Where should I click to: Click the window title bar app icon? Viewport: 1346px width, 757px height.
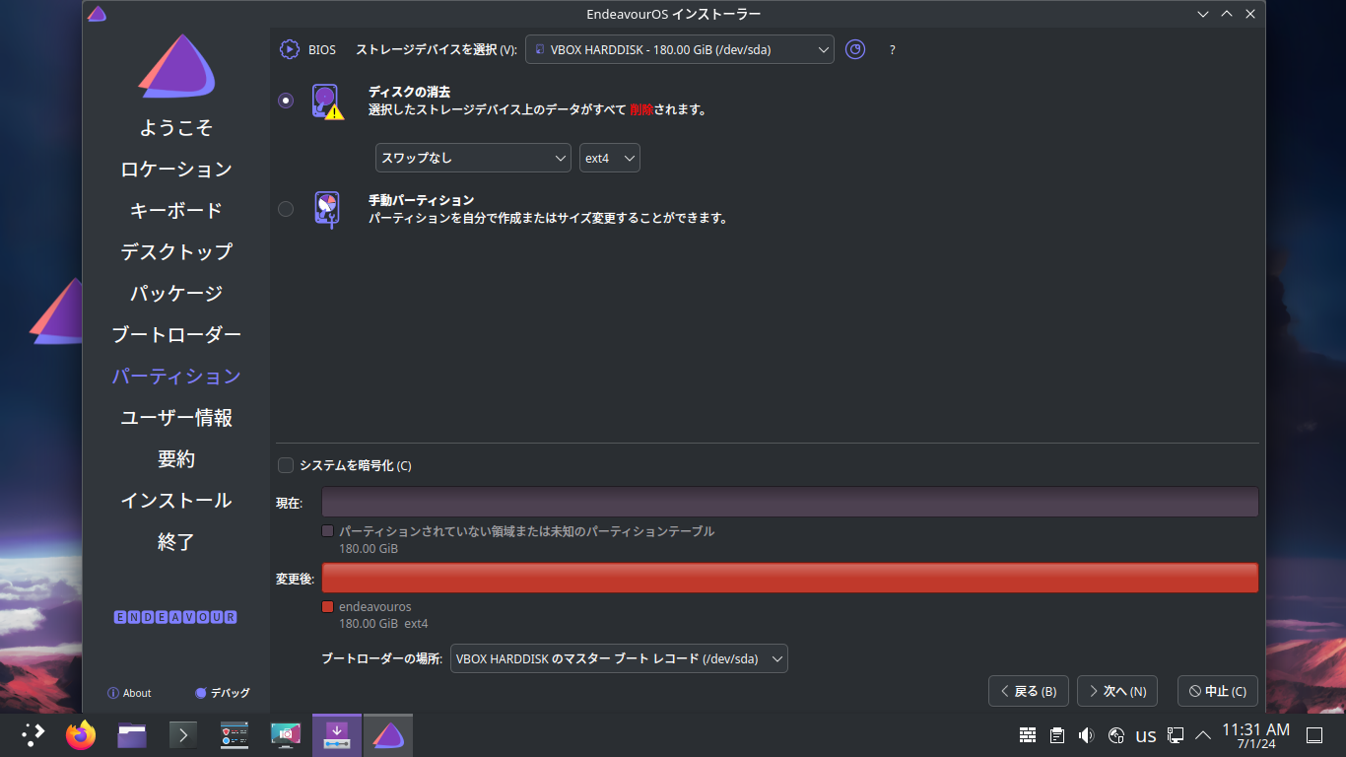(x=97, y=14)
